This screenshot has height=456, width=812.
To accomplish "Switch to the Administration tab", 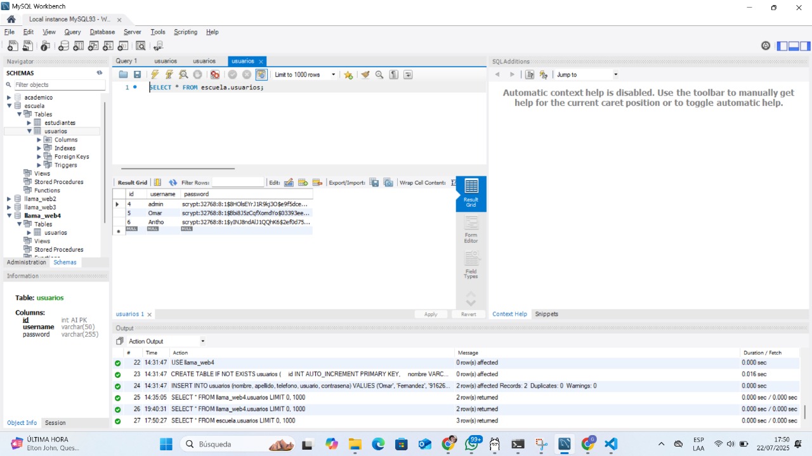I will [27, 263].
